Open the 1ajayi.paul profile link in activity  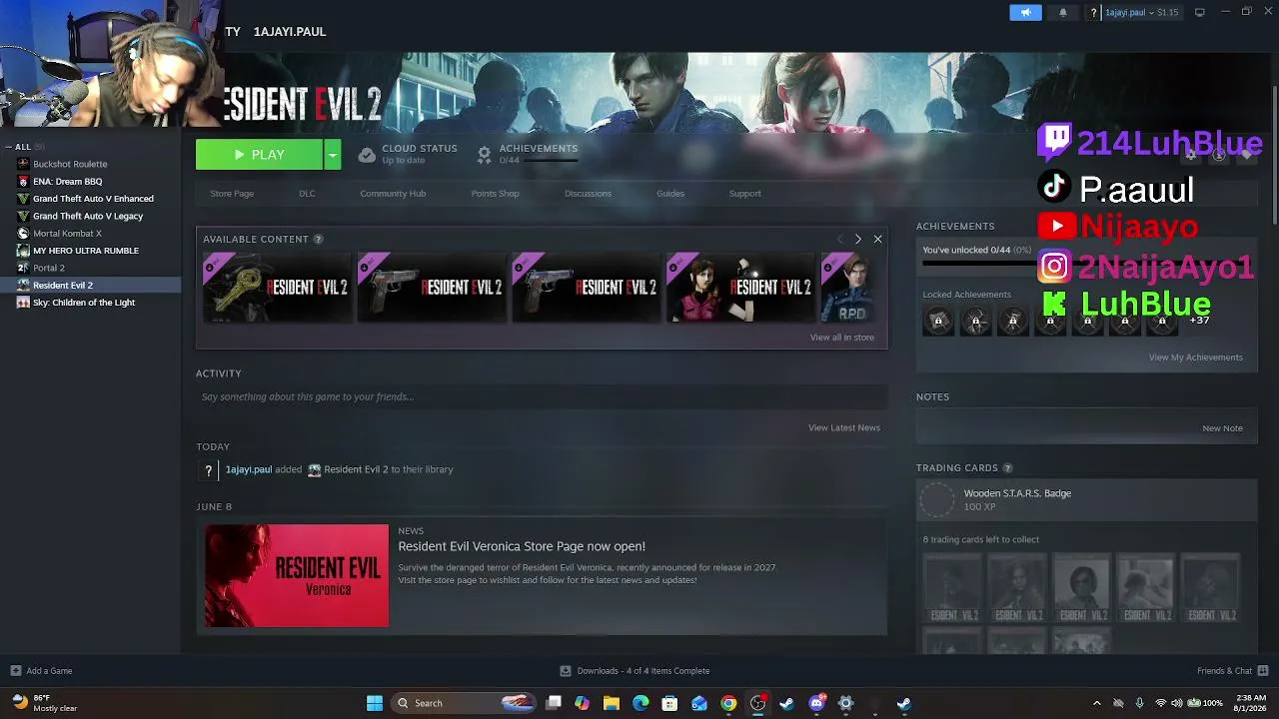249,469
